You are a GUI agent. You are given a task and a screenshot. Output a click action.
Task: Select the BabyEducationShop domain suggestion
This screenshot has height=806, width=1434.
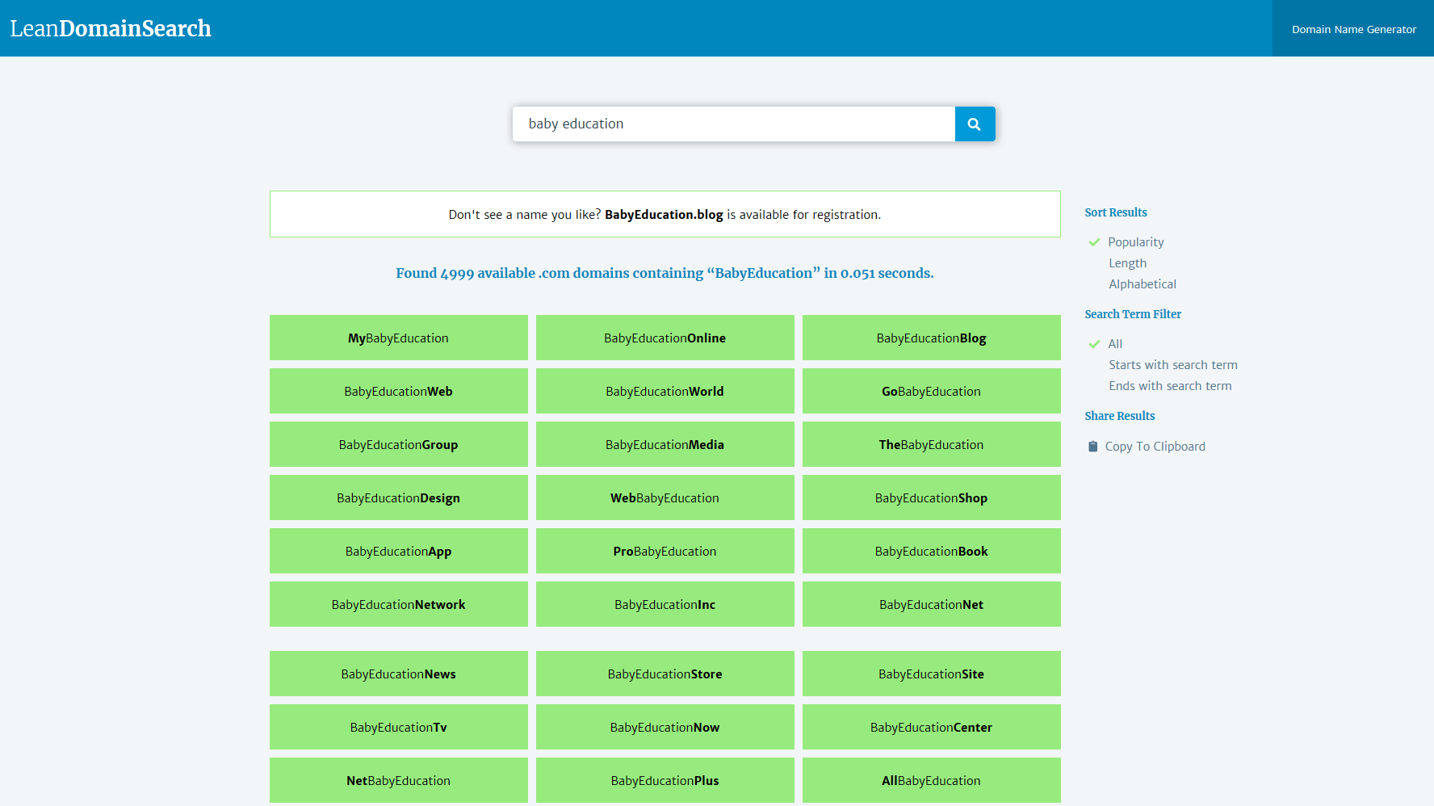point(931,497)
